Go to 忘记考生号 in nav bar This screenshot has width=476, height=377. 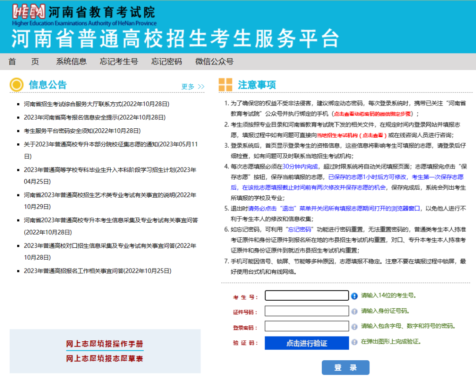coord(119,61)
